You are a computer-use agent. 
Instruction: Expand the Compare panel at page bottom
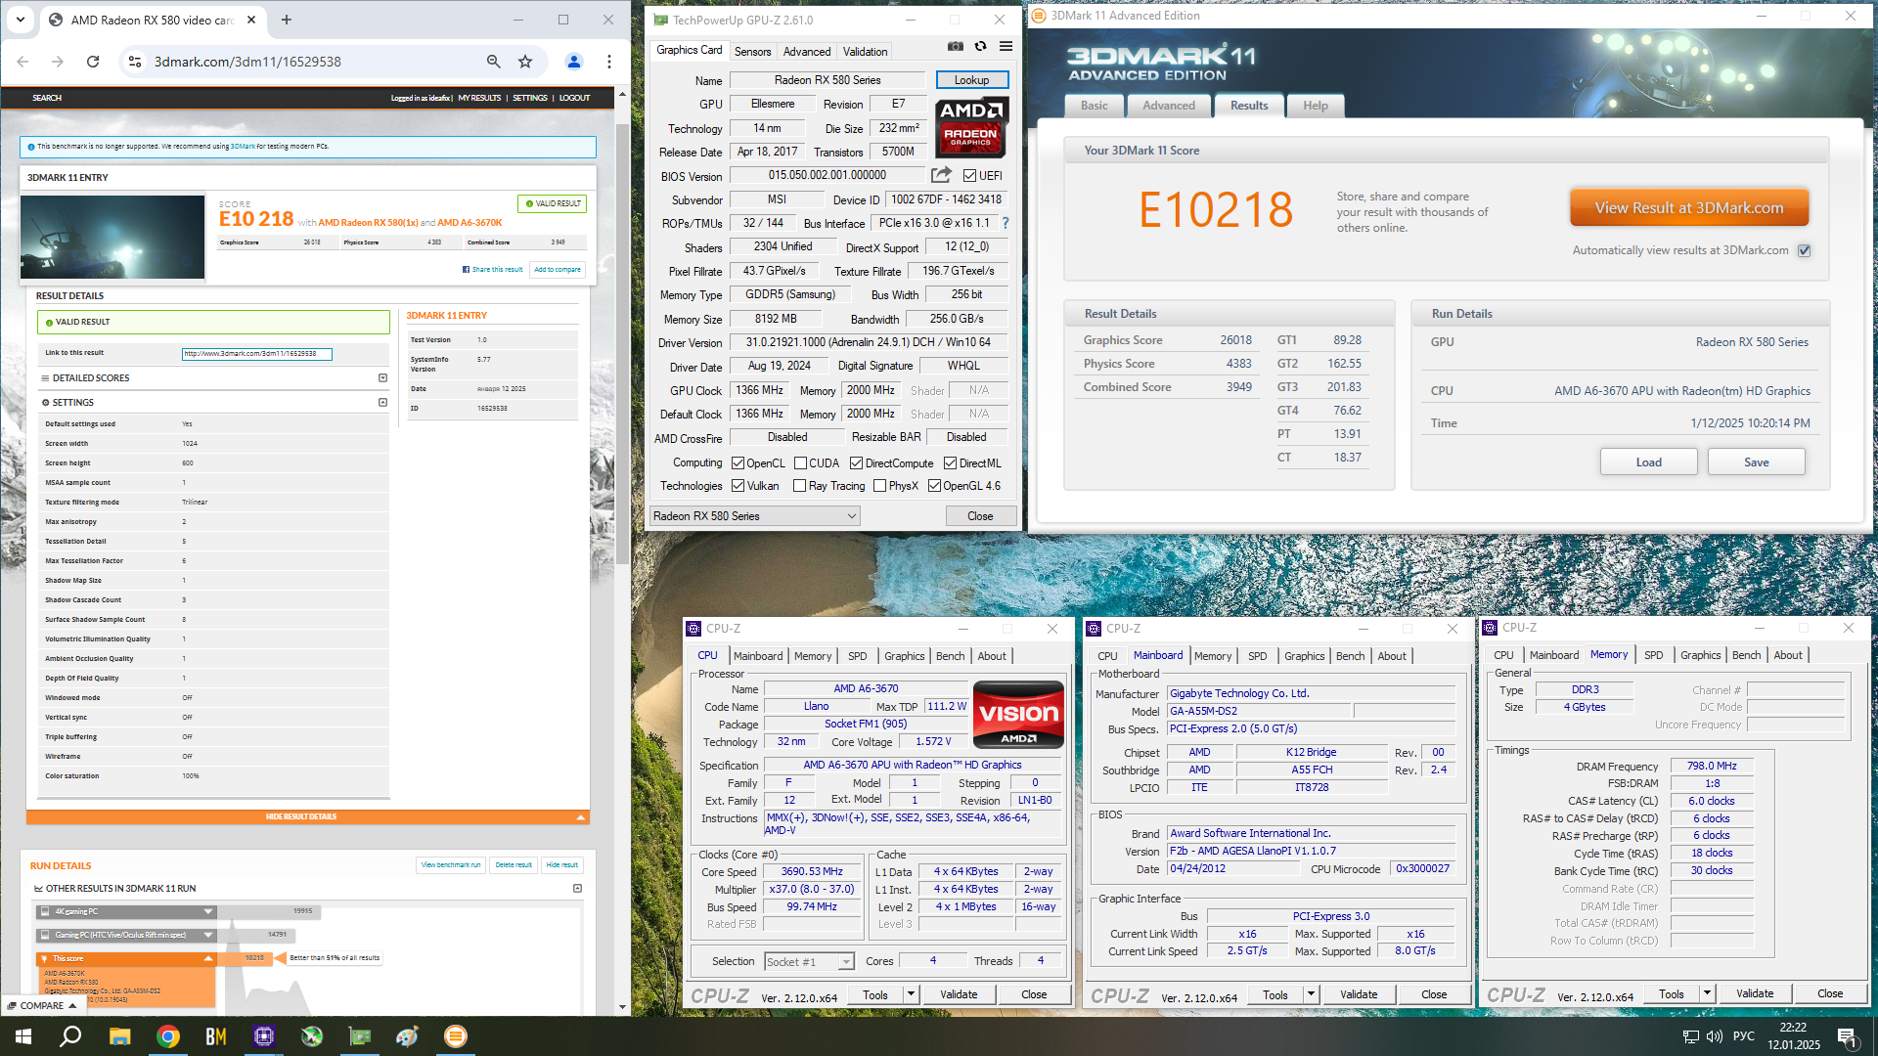[41, 1005]
